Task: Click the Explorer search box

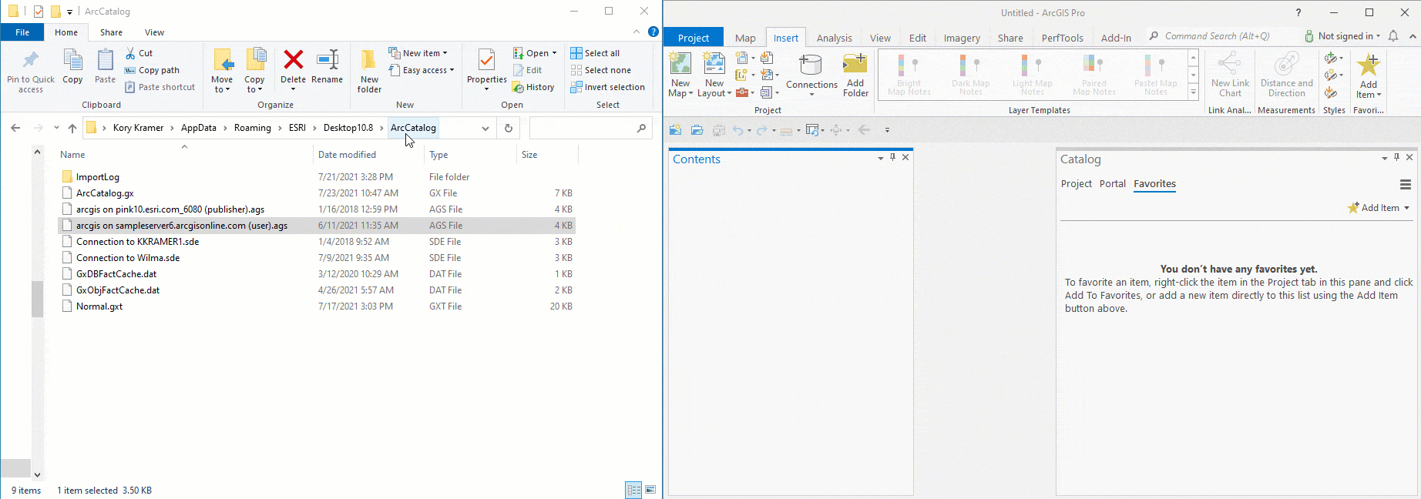Action: (x=590, y=128)
